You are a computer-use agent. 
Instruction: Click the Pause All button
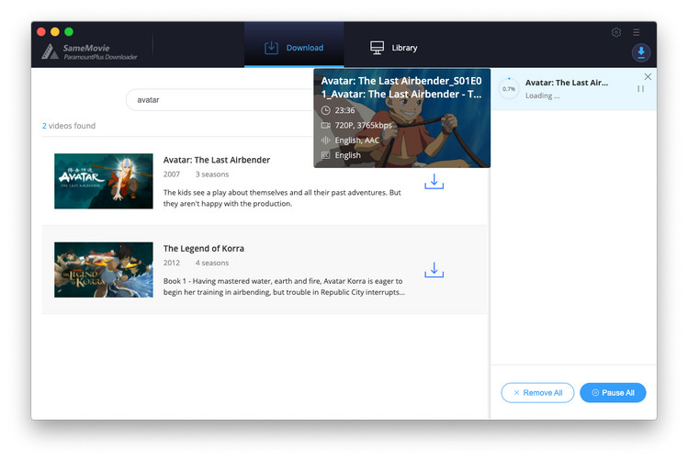pos(613,392)
